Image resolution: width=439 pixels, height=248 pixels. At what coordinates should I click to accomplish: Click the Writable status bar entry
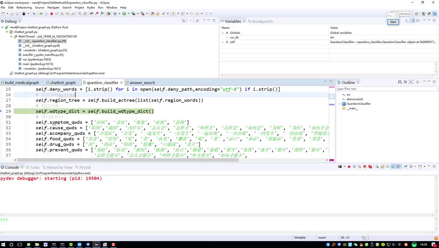(x=300, y=238)
